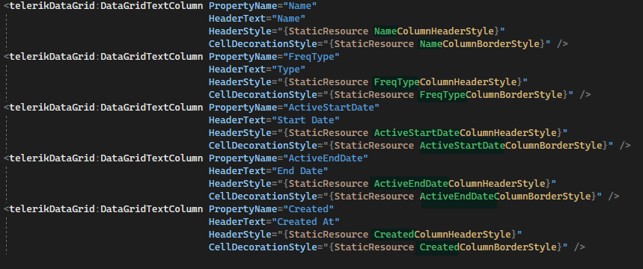Click the NameColumnBorderStyle resource reference
This screenshot has width=643, height=269.
point(480,44)
